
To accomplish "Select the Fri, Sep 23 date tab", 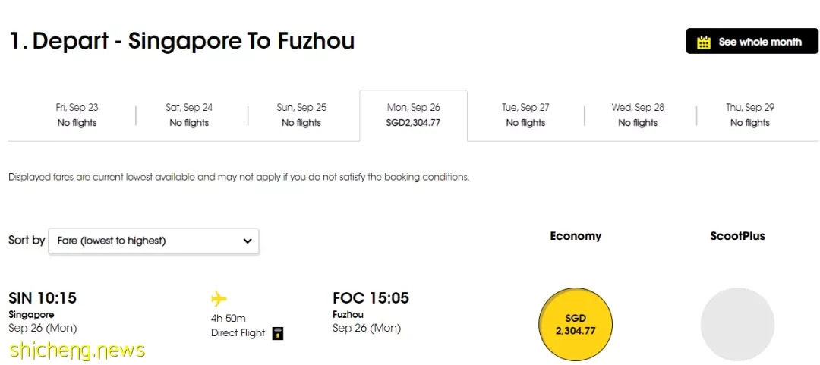I will click(77, 115).
